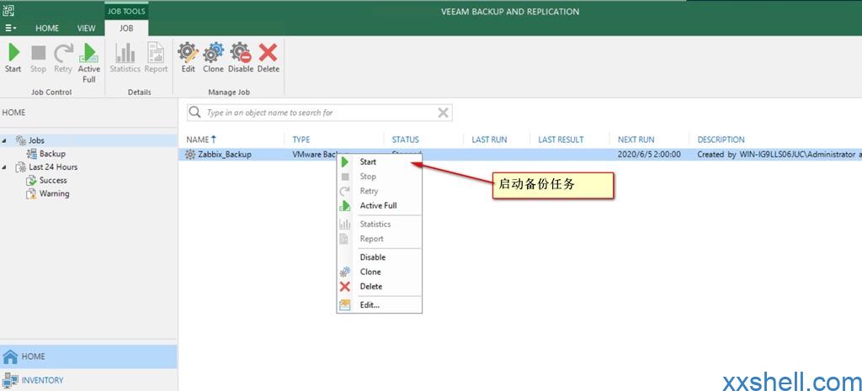Sort by the LAST RUN column header
This screenshot has width=862, height=391.
pos(489,140)
